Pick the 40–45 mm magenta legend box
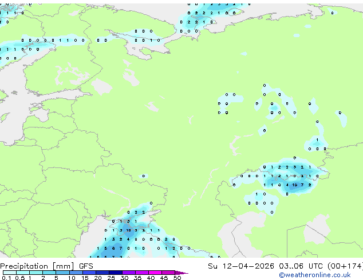 [155, 273]
